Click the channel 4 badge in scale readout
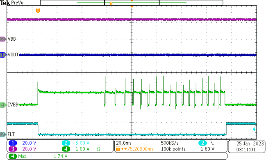Screen dimensions: 266x160 (x=66, y=149)
